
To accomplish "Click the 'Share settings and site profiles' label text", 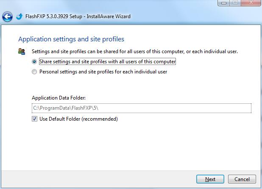I will pos(107,62).
